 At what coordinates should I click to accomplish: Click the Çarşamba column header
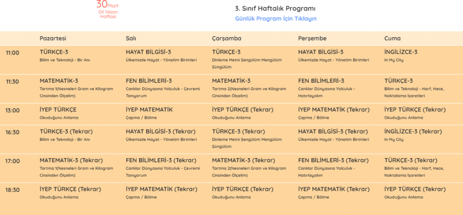tap(226, 38)
